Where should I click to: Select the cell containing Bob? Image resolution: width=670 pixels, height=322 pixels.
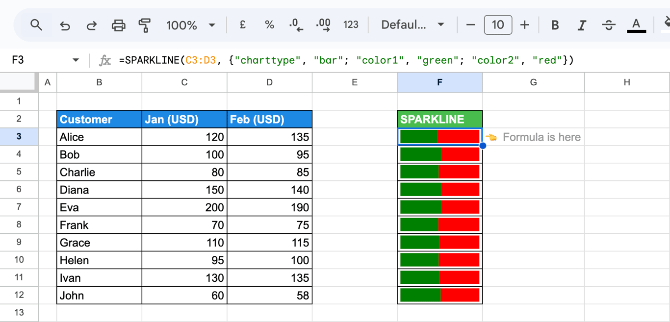(99, 154)
